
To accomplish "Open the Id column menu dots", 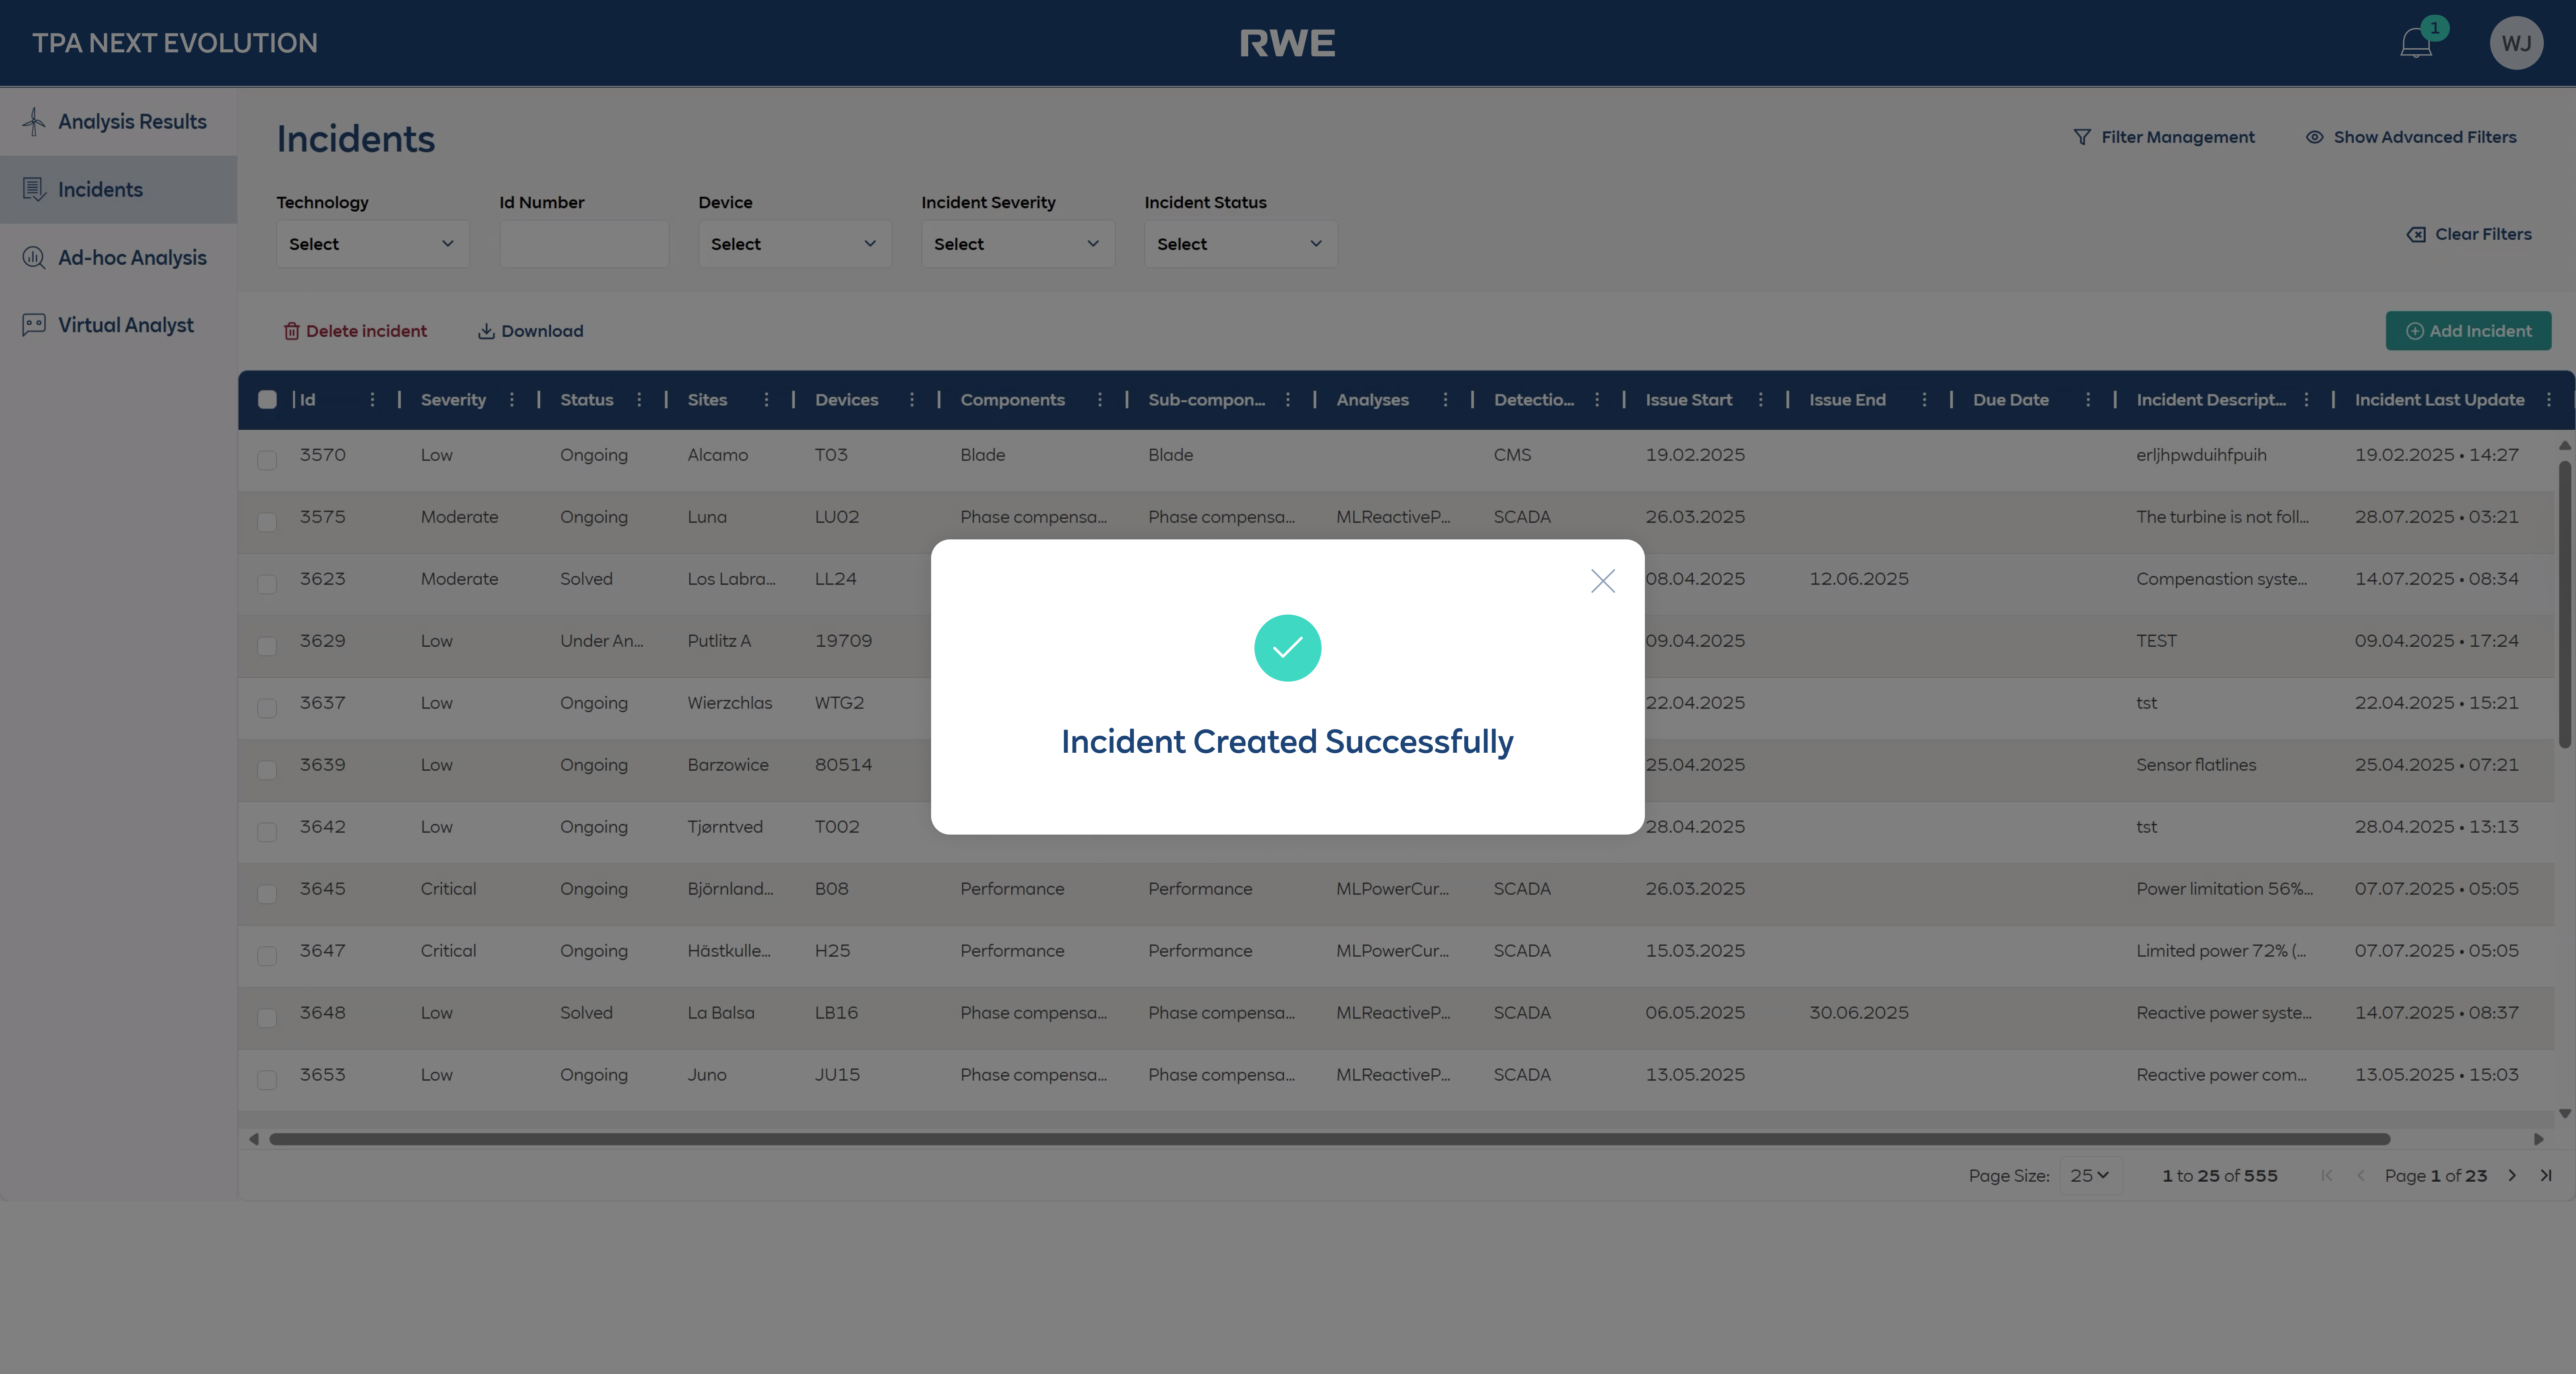I will (372, 400).
